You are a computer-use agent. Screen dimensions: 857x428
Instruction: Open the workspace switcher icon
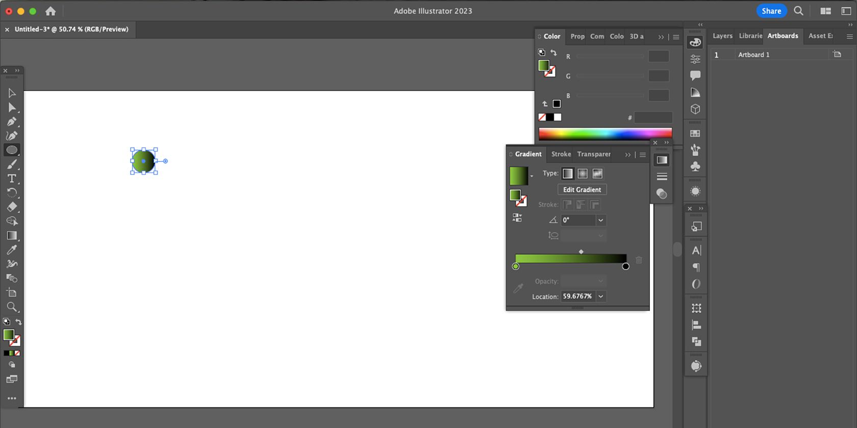click(846, 11)
